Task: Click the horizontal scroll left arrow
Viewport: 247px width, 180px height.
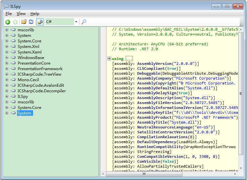Action: (103, 174)
